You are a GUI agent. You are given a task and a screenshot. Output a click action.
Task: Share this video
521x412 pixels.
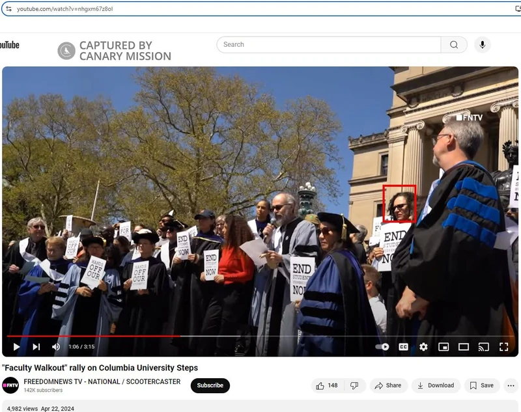[388, 385]
